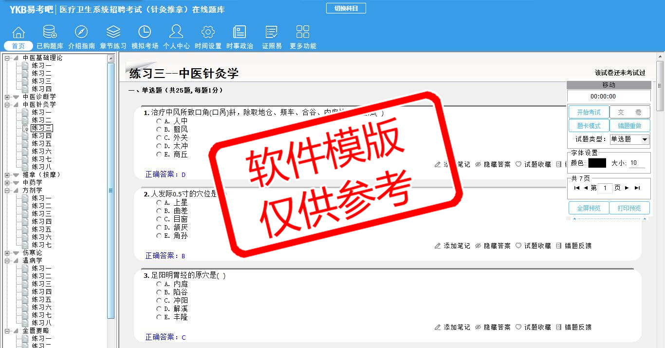
Task: Open 时间设置 gear icon
Action: [x=208, y=32]
